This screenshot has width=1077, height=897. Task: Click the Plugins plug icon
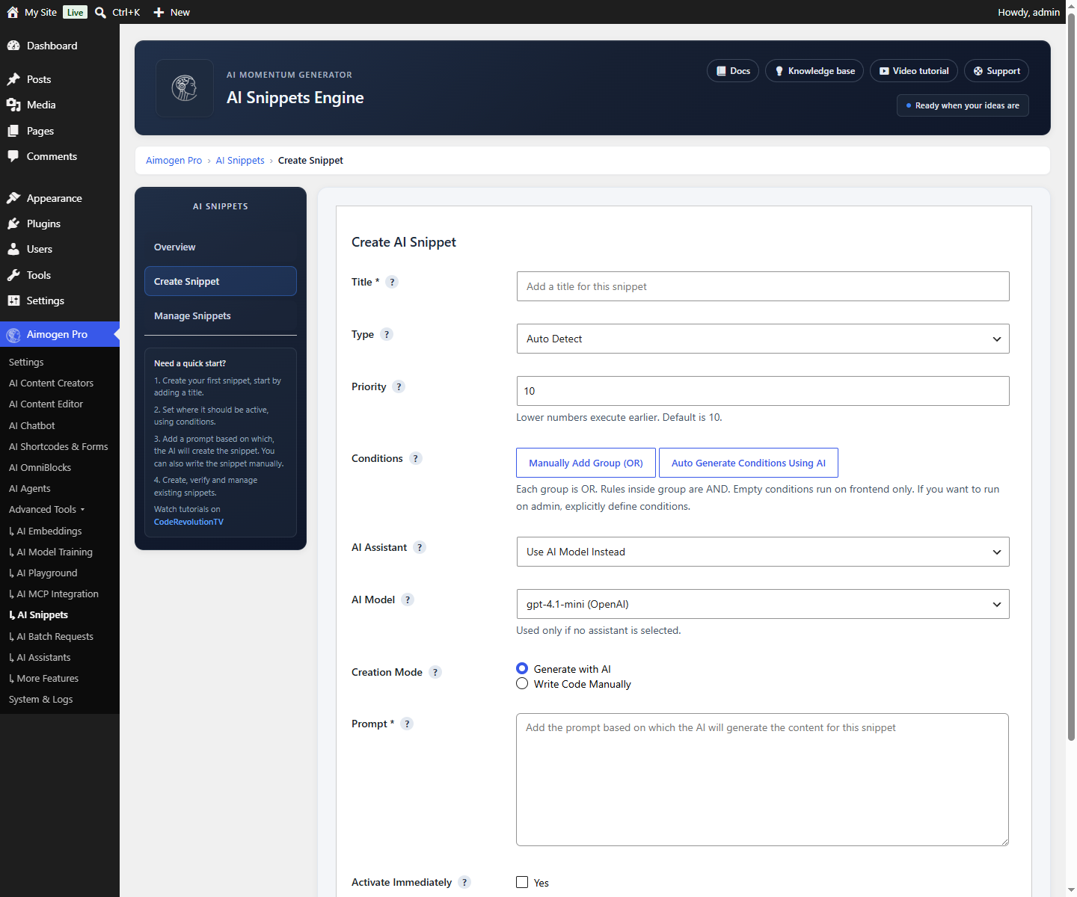[x=13, y=224]
